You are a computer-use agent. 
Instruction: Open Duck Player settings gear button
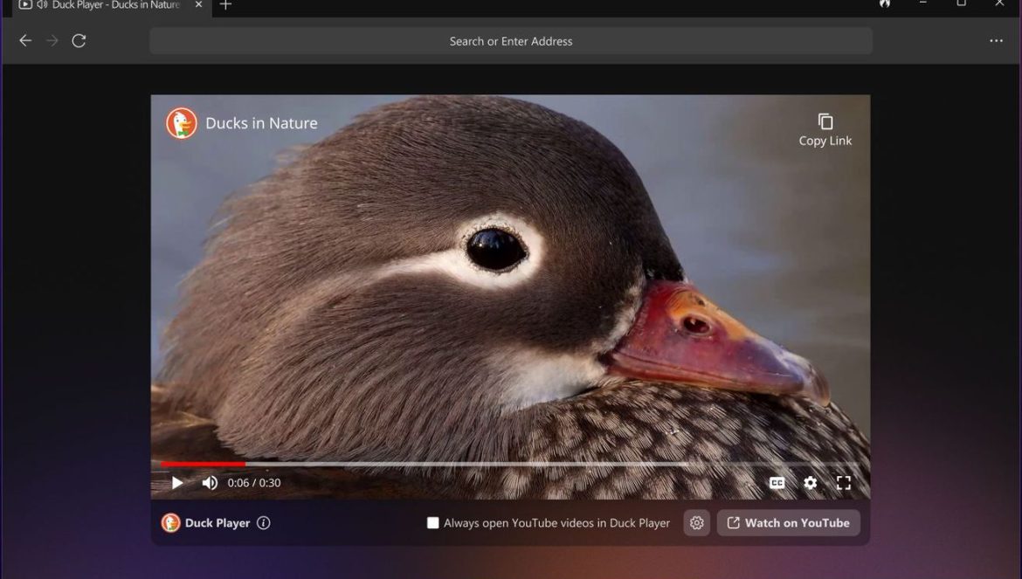697,522
